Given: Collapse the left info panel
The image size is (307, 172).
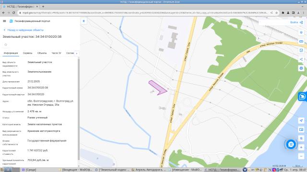Looking at the screenshot, I should click(84, 21).
